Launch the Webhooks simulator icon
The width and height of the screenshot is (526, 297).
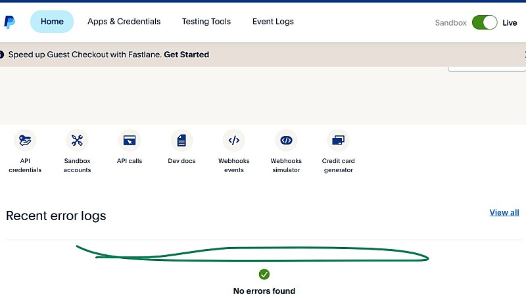[x=286, y=140]
